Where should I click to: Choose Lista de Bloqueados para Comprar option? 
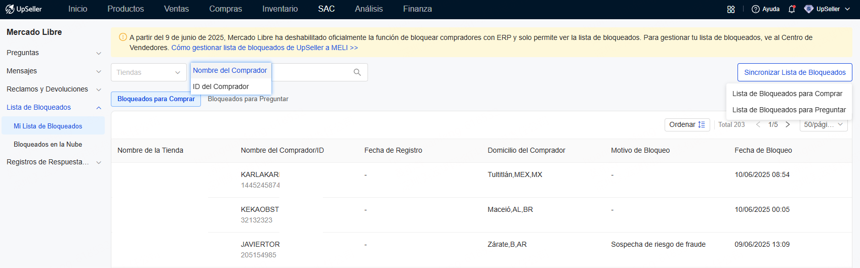pos(789,94)
